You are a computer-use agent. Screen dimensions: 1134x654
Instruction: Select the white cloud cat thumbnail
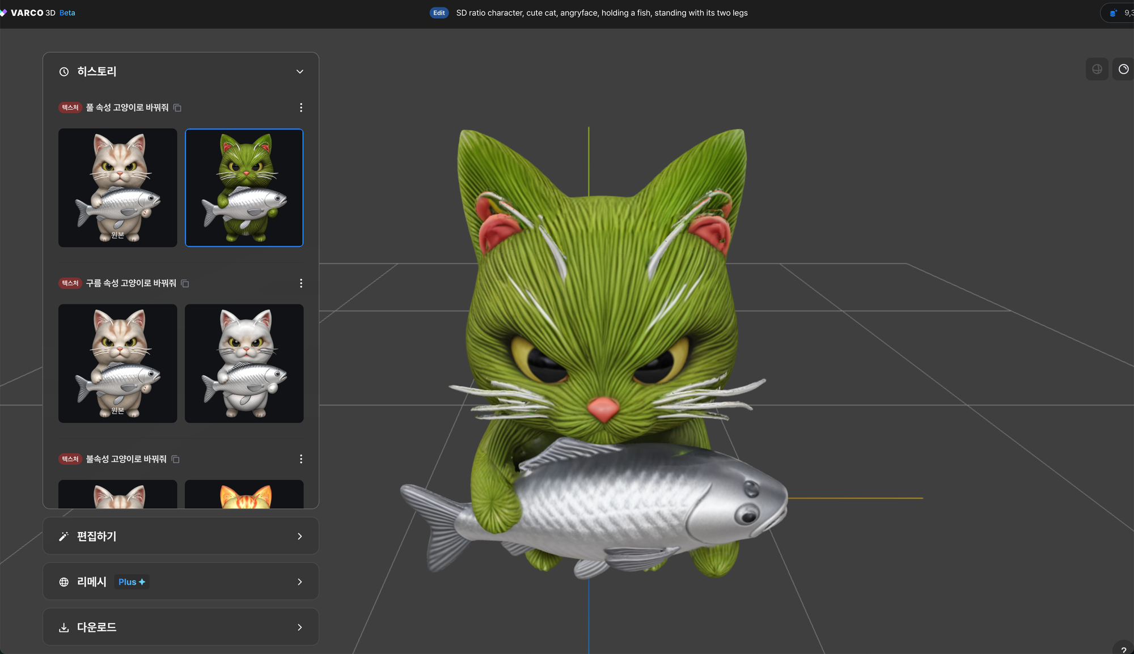pos(244,363)
